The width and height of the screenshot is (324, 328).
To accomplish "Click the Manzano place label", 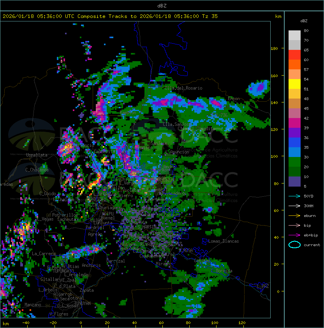I will 33,305.
